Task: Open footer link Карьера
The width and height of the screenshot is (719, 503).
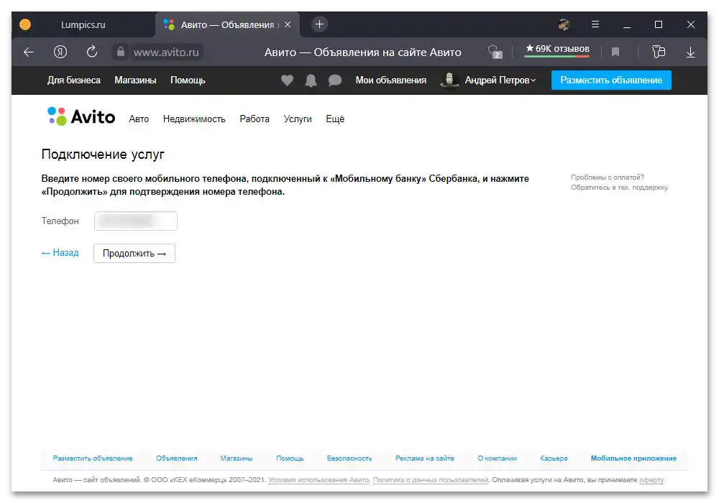Action: [554, 458]
